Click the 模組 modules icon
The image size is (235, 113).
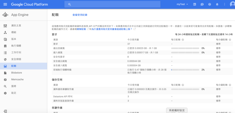click(x=5, y=32)
